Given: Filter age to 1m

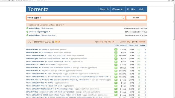Looking at the screenshot, I should tap(113, 42).
